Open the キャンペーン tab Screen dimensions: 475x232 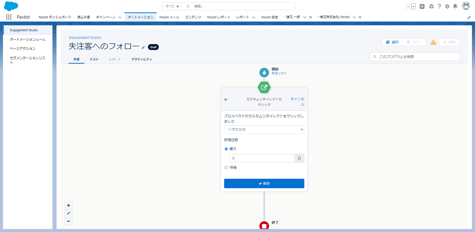[106, 17]
